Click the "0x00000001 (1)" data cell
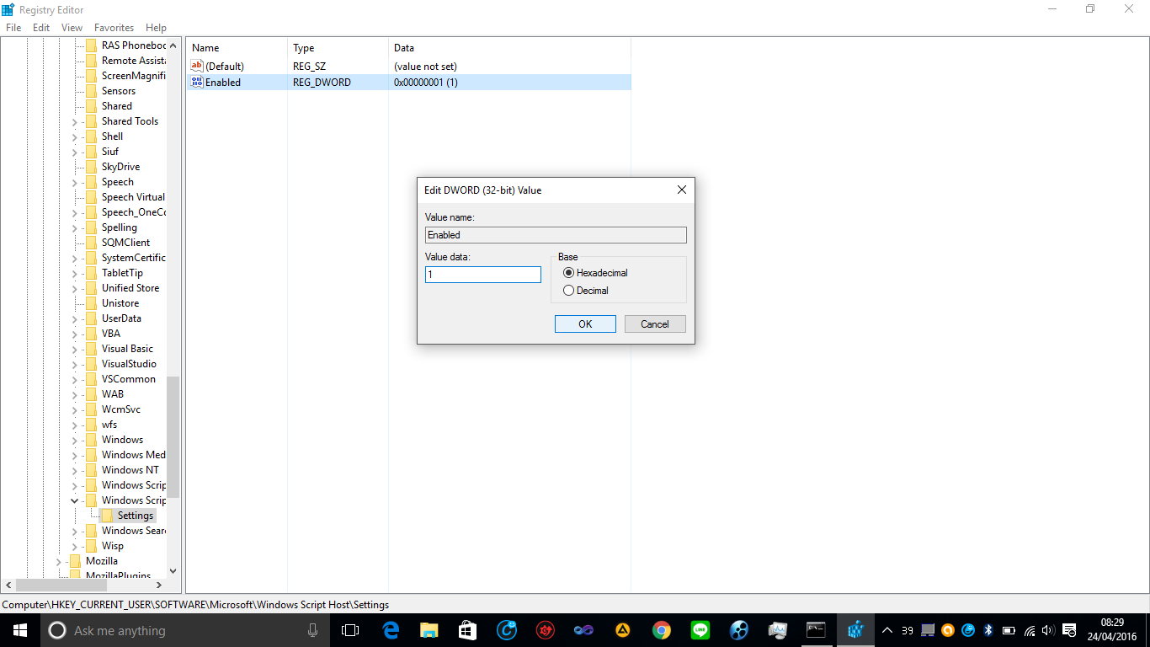This screenshot has height=647, width=1150. click(426, 83)
